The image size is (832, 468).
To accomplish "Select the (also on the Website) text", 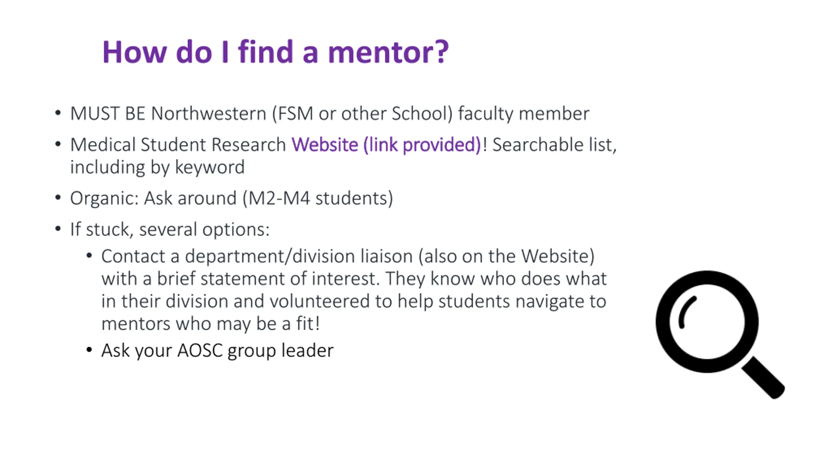I will click(x=506, y=256).
